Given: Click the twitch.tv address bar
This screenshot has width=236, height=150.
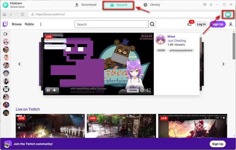Looking at the screenshot, I should coord(124,14).
